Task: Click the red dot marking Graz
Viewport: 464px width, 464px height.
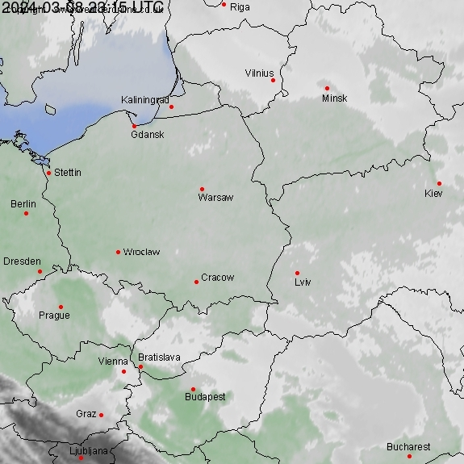Action: pos(101,415)
